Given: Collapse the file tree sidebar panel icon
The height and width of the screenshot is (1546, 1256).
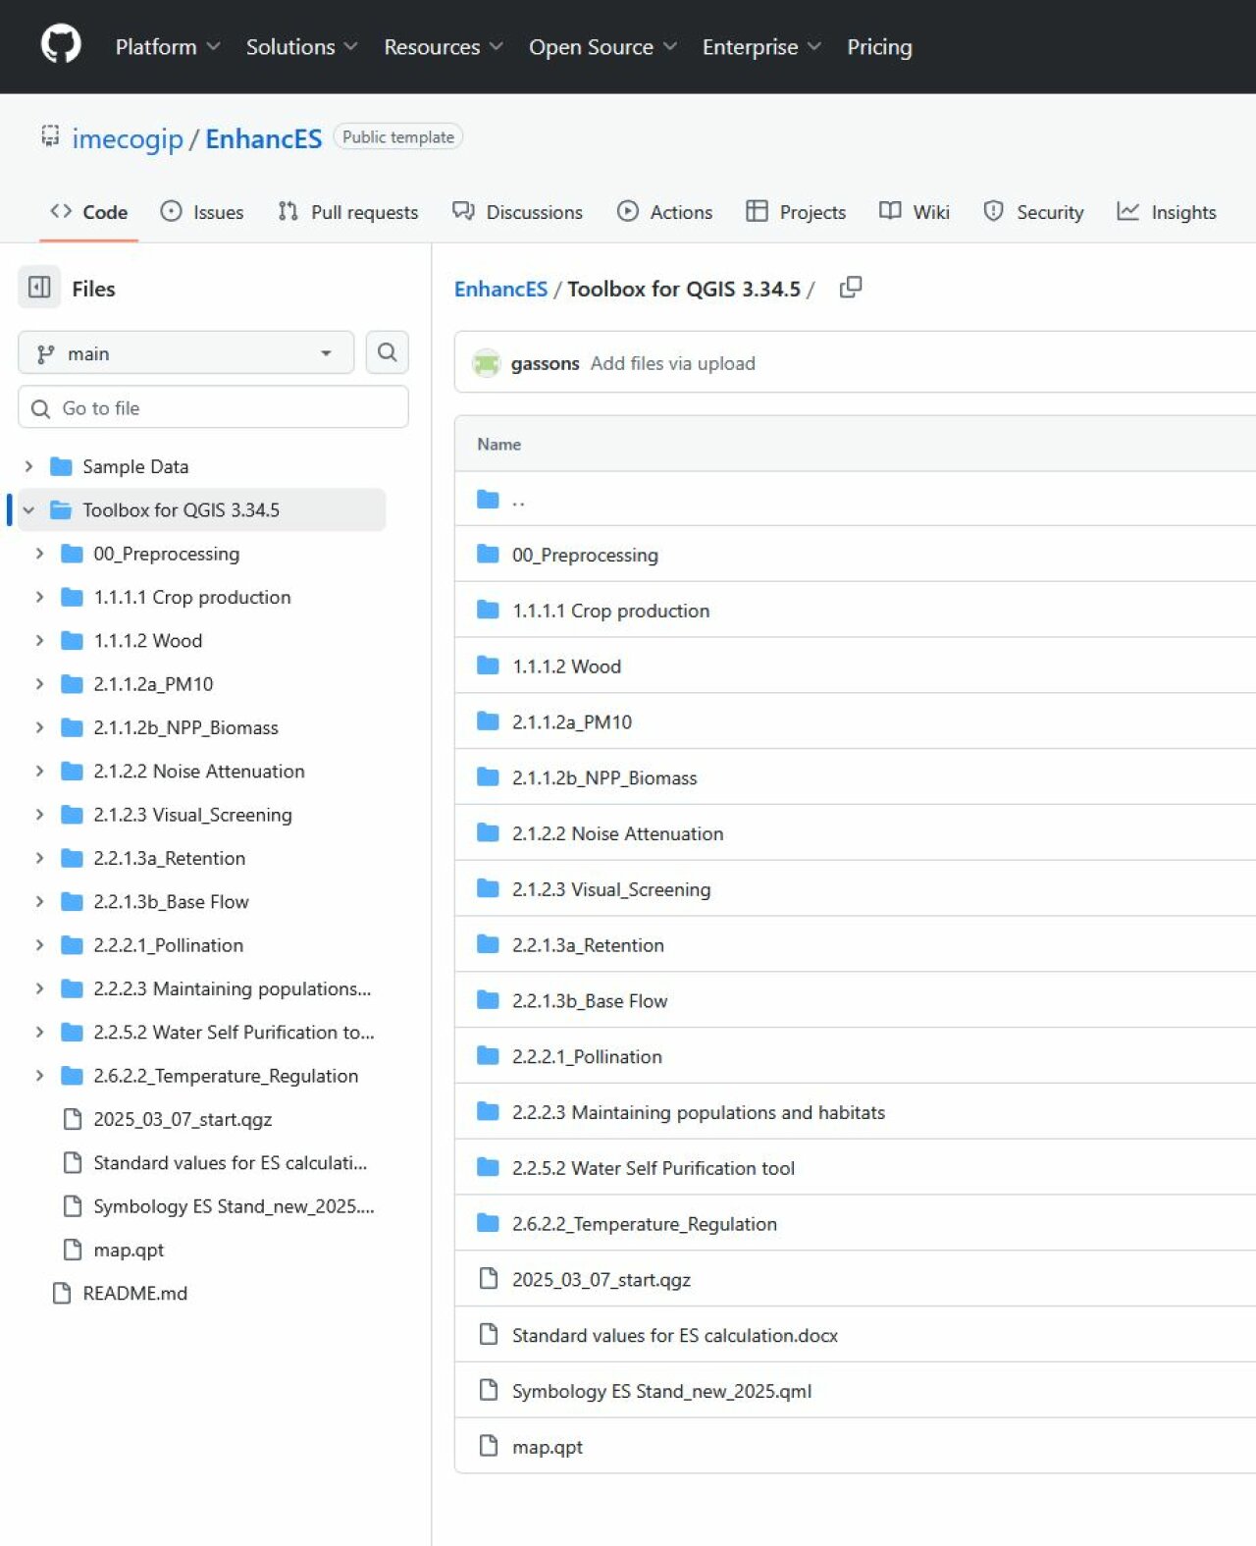Looking at the screenshot, I should click(x=39, y=288).
